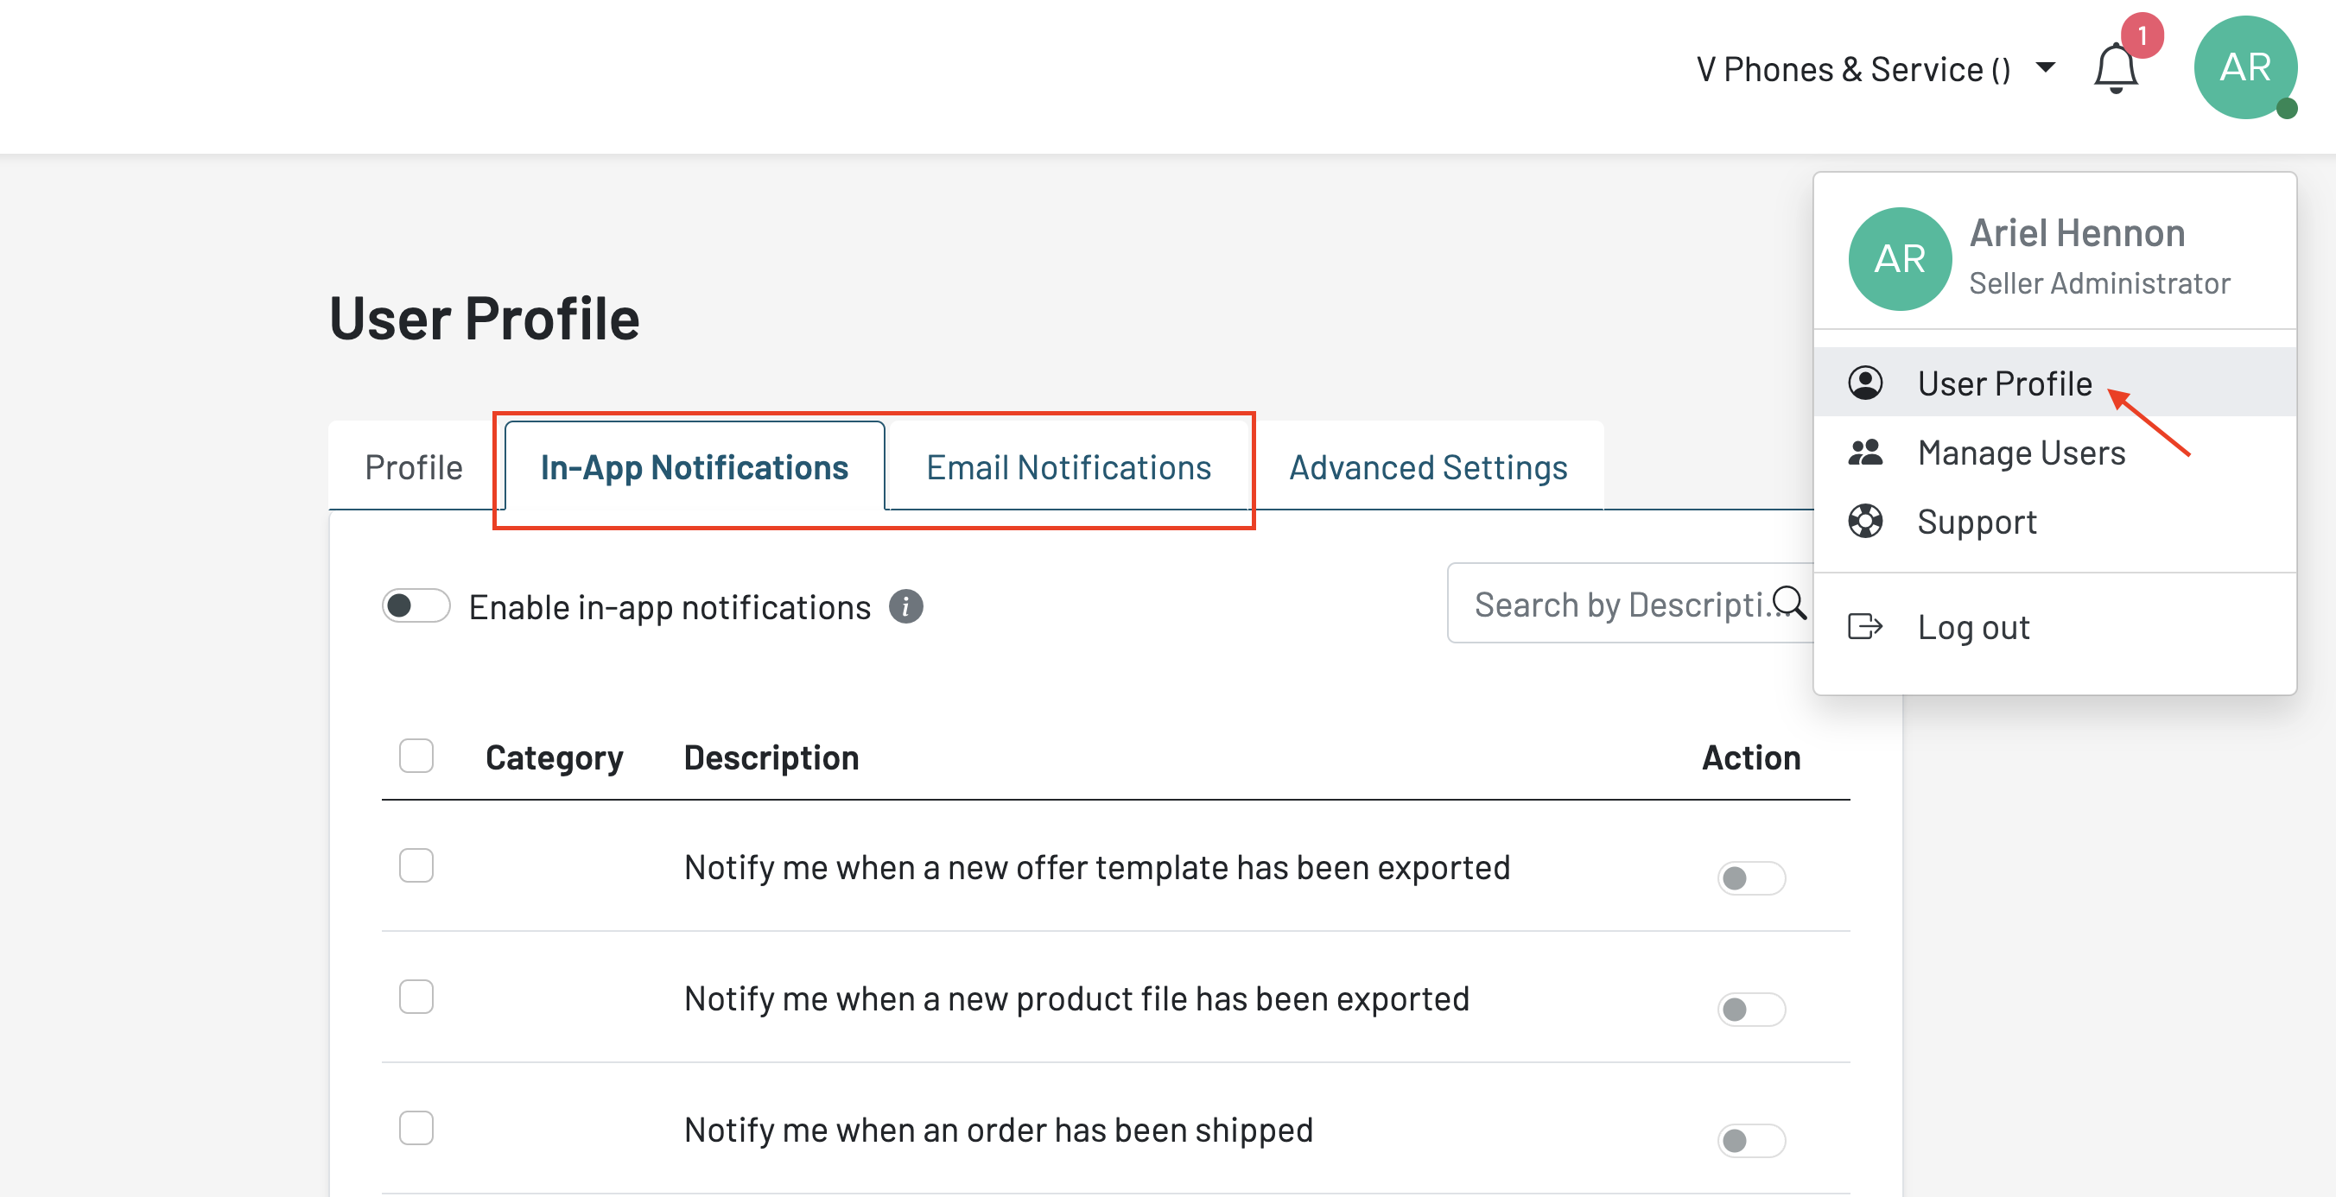Check the select-all checkbox in table header
Image resolution: width=2336 pixels, height=1197 pixels.
click(416, 756)
